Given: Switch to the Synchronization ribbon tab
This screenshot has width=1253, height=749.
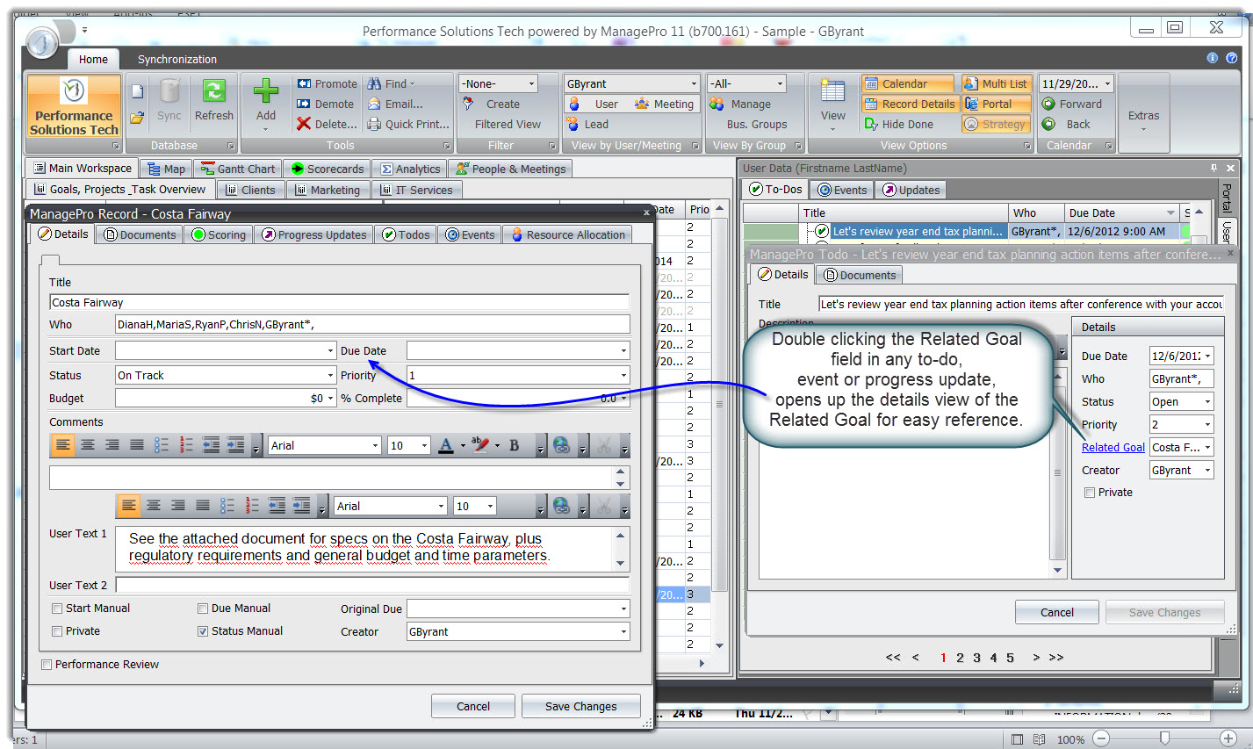Looking at the screenshot, I should click(x=177, y=59).
